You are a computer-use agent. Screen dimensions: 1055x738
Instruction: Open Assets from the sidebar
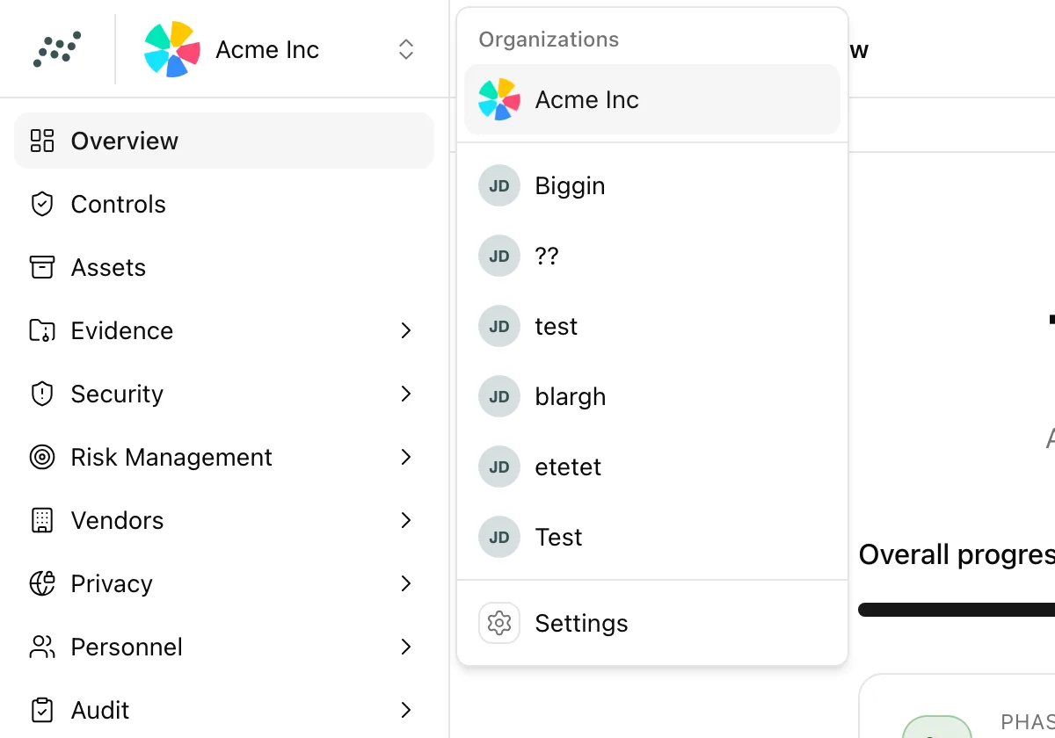(x=224, y=267)
